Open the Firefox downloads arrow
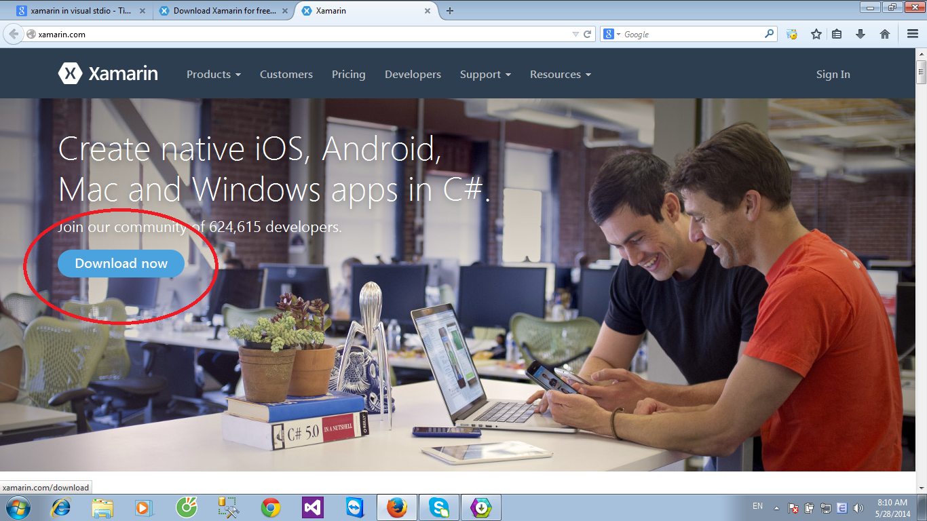The image size is (927, 521). click(x=860, y=34)
